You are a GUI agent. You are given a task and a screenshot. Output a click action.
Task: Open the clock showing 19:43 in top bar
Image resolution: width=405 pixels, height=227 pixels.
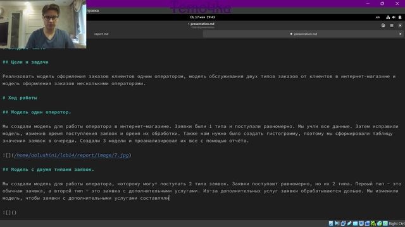click(x=202, y=17)
